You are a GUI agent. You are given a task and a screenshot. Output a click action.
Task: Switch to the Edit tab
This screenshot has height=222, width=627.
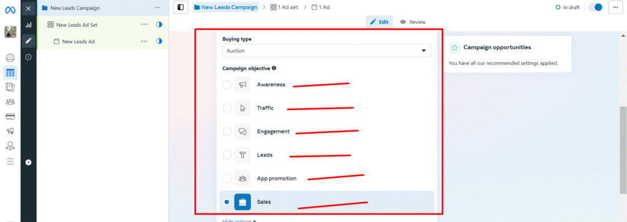click(x=379, y=22)
